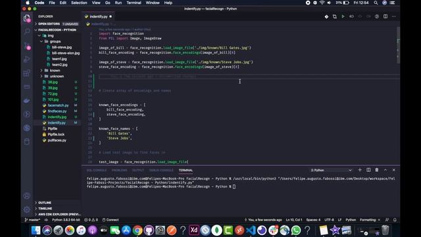Expand the AWS CDK Explorer section
Screen dimensions: 421x237
57,215
